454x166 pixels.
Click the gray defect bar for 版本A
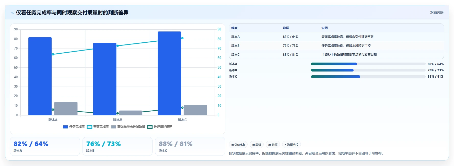click(66, 109)
